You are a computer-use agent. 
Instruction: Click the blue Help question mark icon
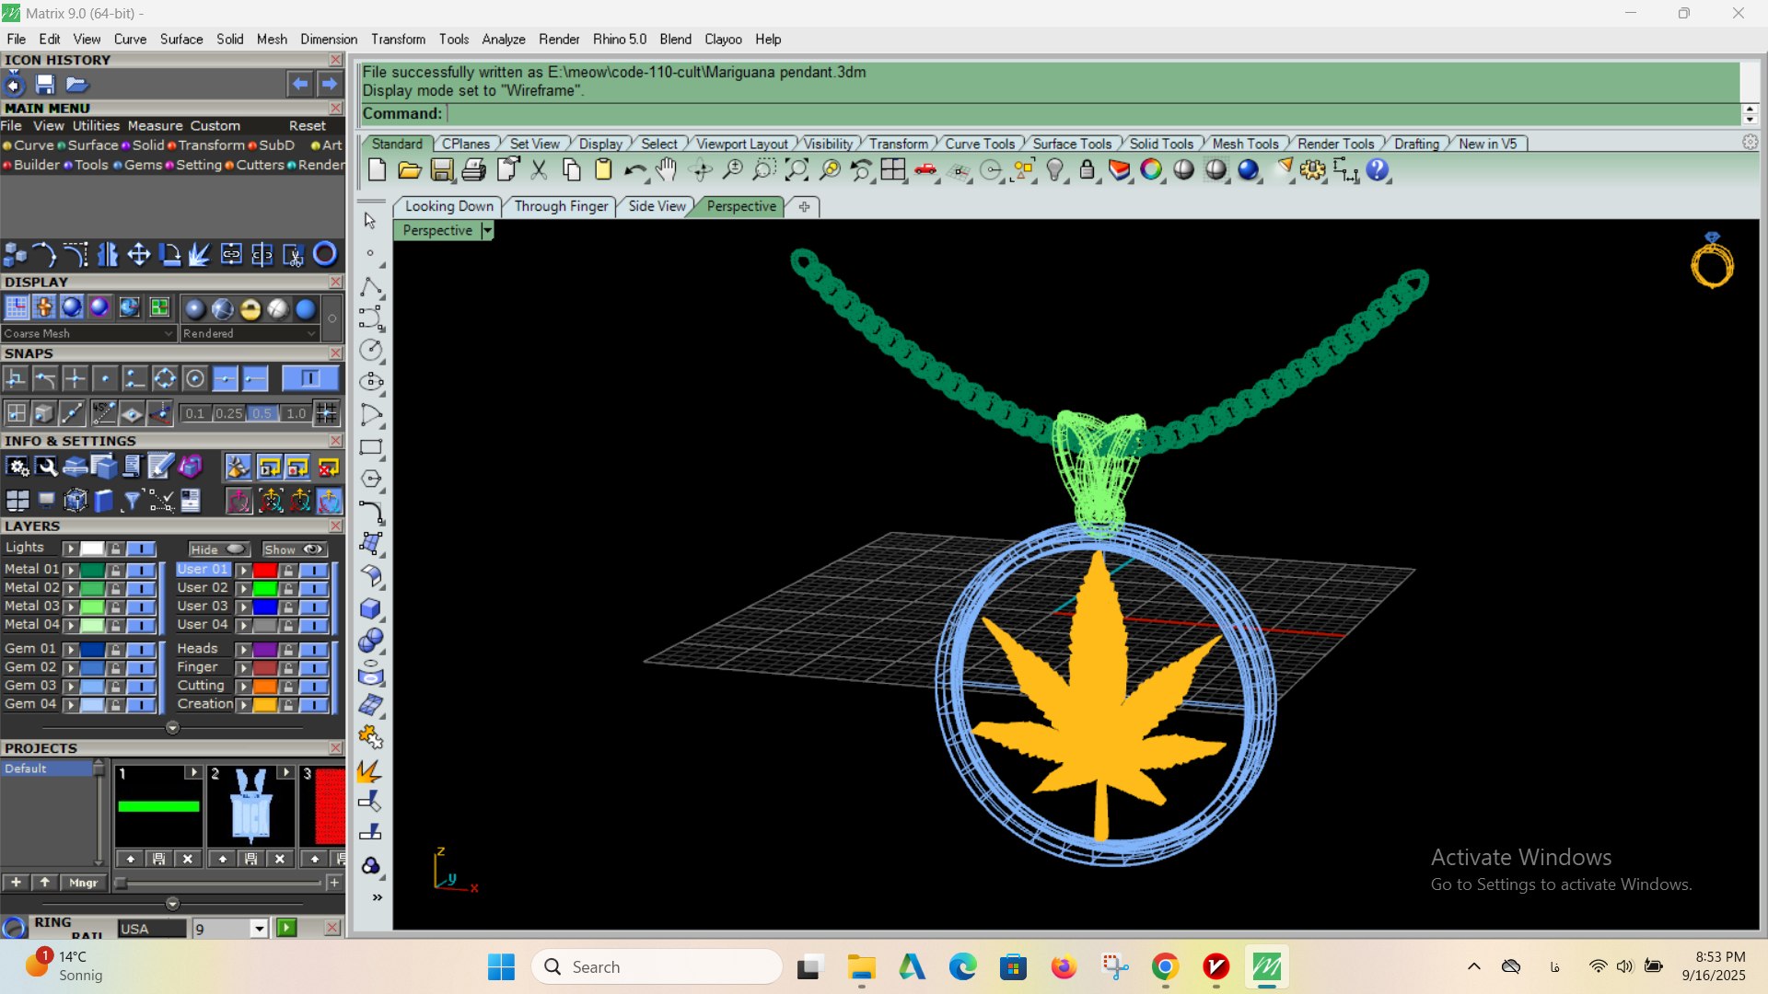(x=1378, y=170)
